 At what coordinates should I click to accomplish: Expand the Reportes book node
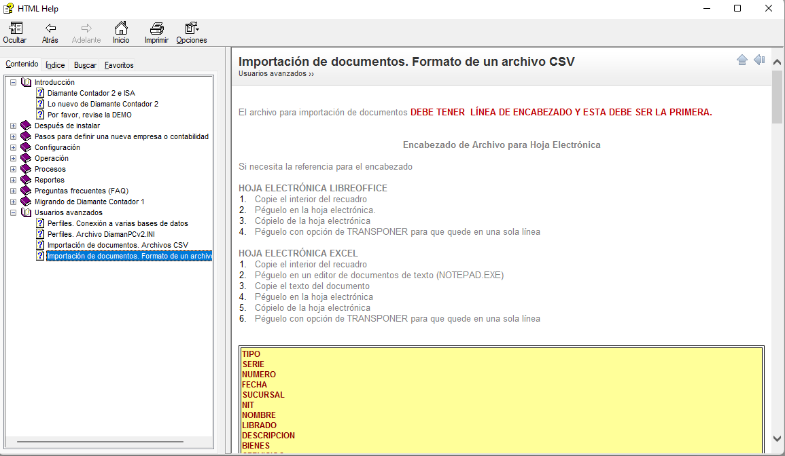(x=14, y=180)
